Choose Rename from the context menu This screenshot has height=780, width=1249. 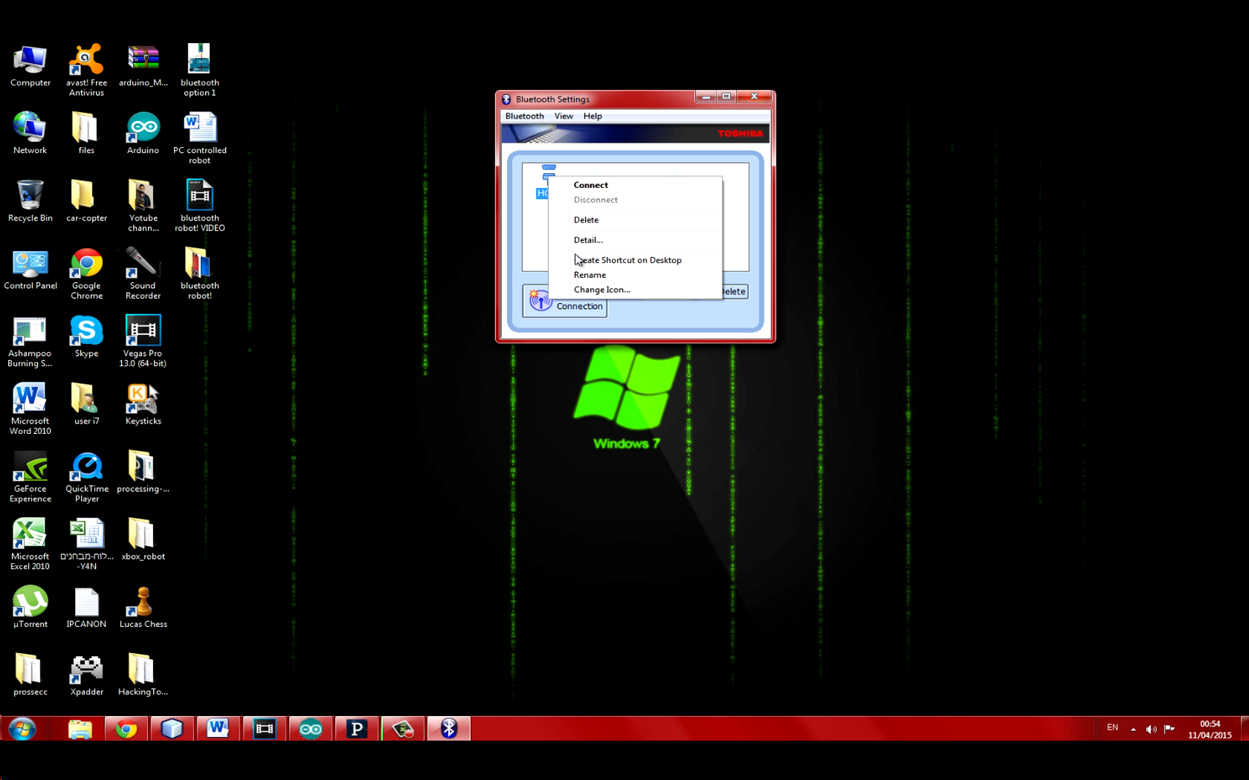[590, 274]
